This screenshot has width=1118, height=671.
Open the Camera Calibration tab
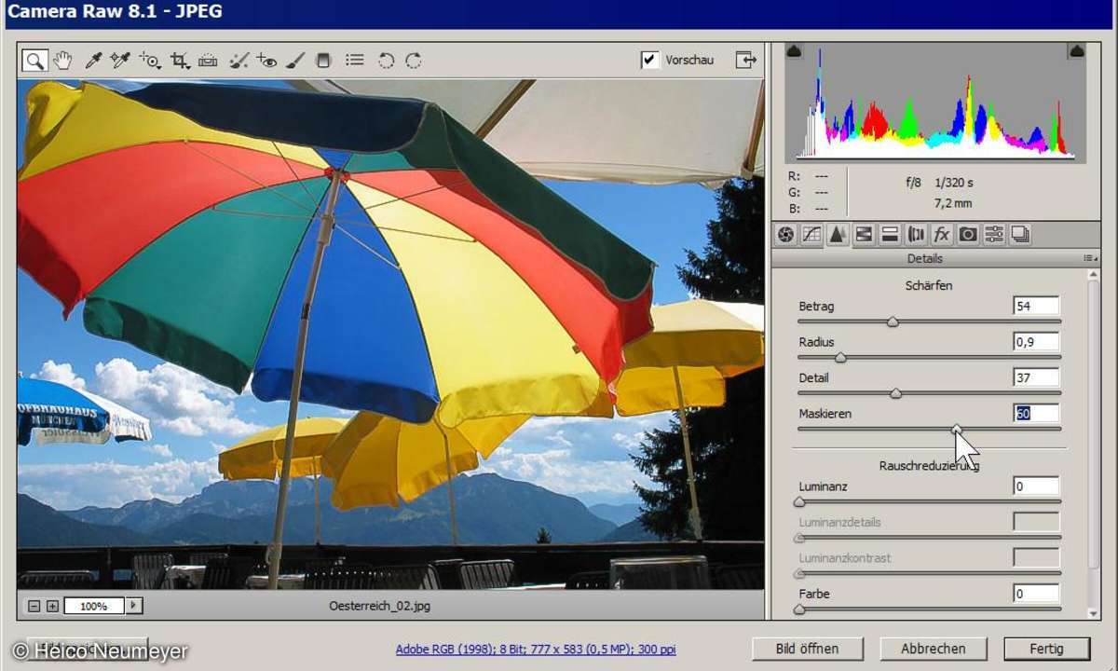coord(968,234)
